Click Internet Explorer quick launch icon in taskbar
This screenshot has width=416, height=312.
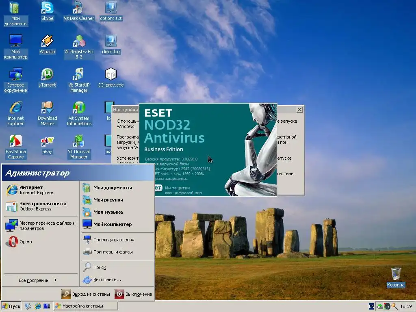(38, 306)
